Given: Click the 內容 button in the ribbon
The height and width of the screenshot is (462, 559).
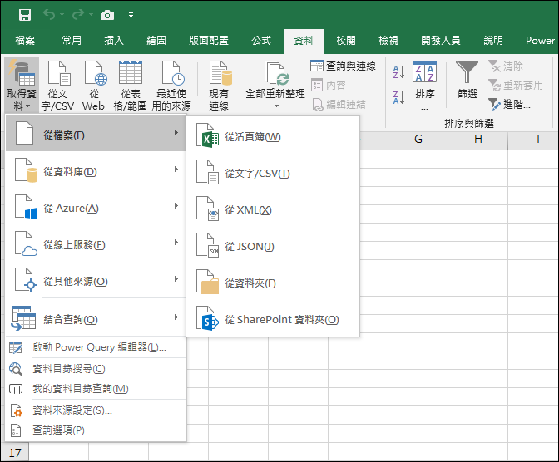Looking at the screenshot, I should pos(329,85).
